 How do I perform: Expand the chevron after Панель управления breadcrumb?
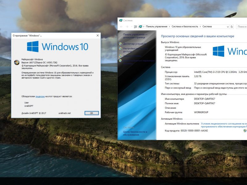(x=170, y=27)
